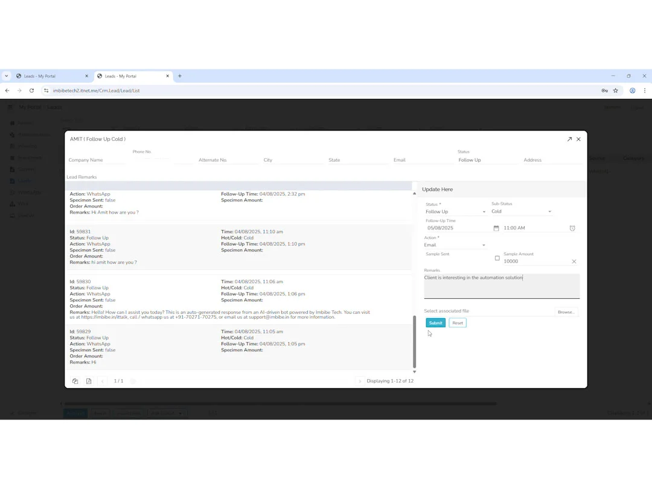The height and width of the screenshot is (489, 652).
Task: Bookmark the page via the star icon
Action: tap(615, 91)
